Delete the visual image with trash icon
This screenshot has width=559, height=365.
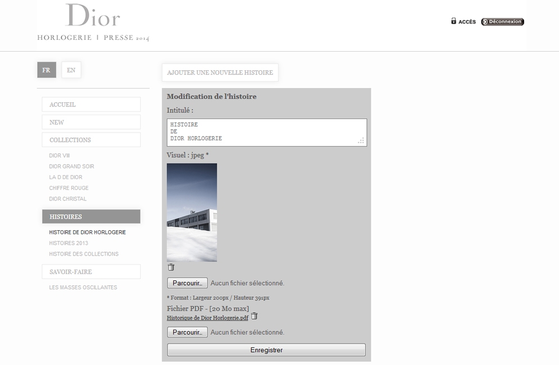pos(171,267)
